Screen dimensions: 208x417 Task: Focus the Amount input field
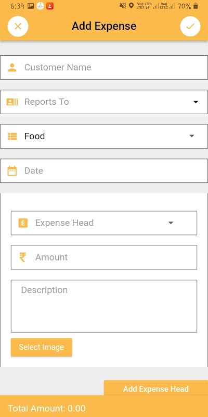click(104, 257)
